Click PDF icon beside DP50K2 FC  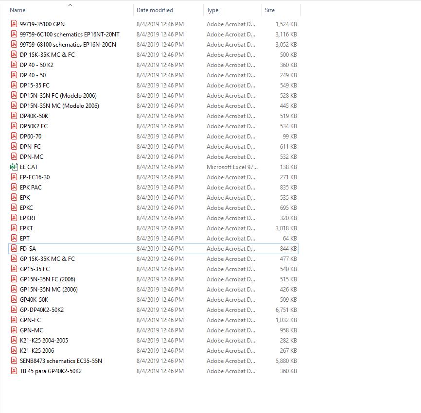[x=14, y=126]
